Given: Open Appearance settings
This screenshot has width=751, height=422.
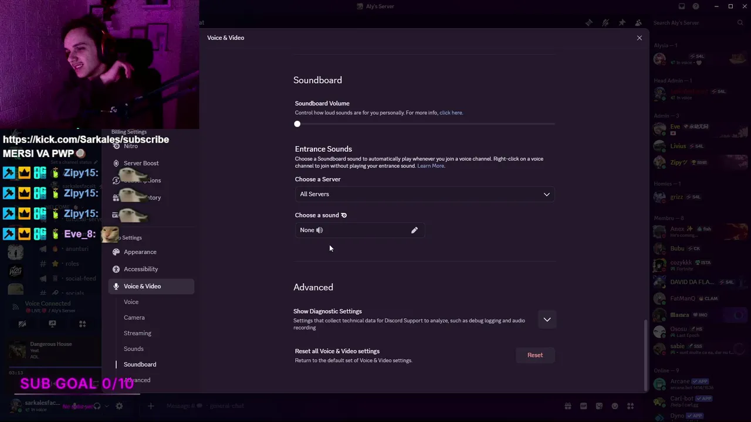Looking at the screenshot, I should [140, 252].
